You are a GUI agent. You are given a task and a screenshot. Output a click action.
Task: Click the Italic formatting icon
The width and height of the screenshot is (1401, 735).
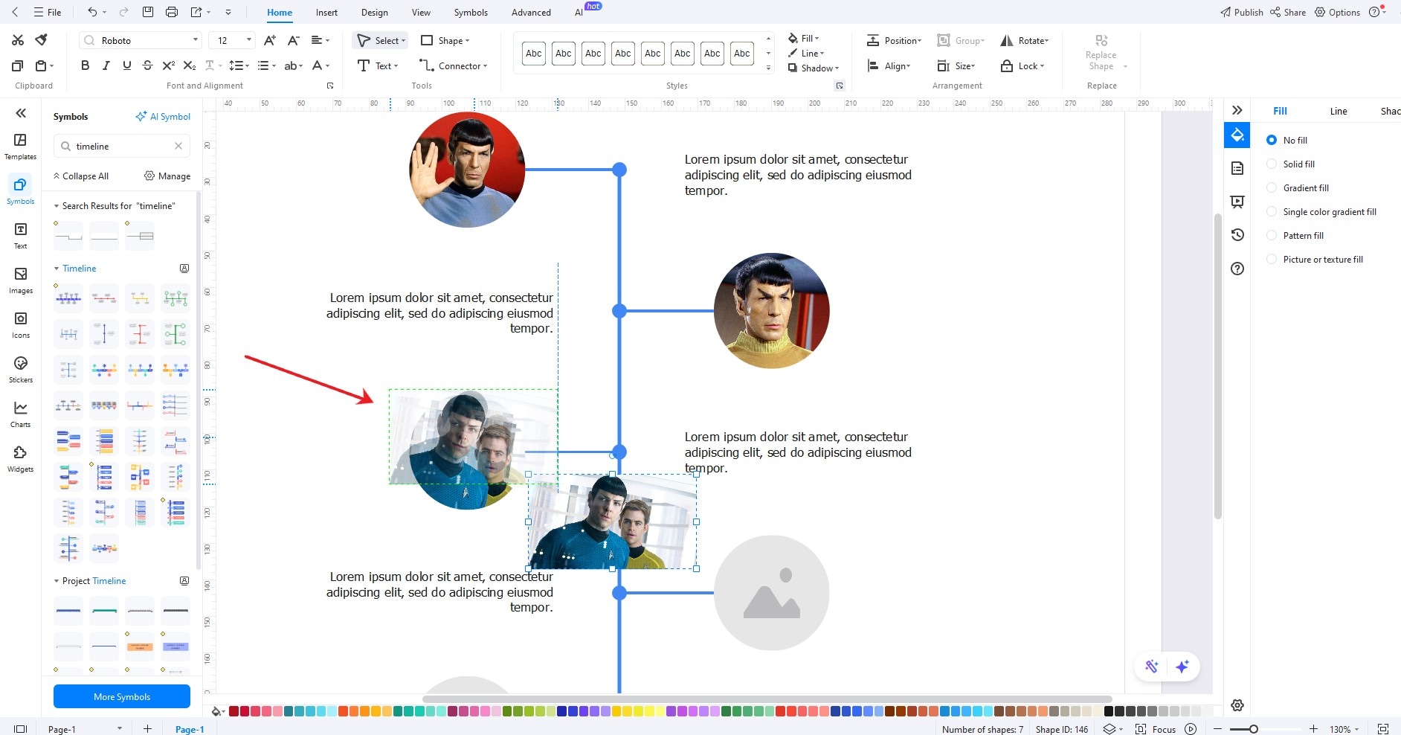106,65
